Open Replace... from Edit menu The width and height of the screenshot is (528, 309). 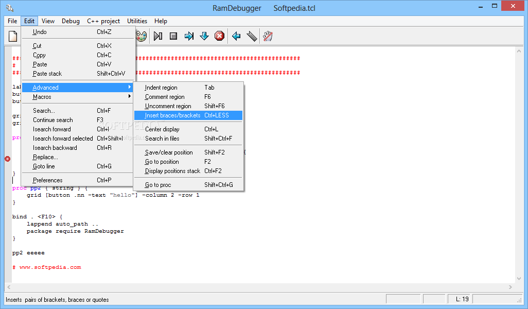coord(77,157)
